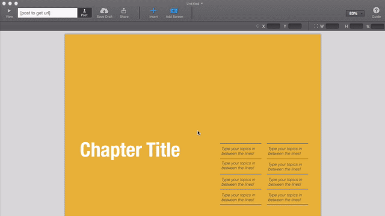Viewport: 385px width, 216px height.
Task: Select the first topic placeholder in left column
Action: click(x=238, y=151)
